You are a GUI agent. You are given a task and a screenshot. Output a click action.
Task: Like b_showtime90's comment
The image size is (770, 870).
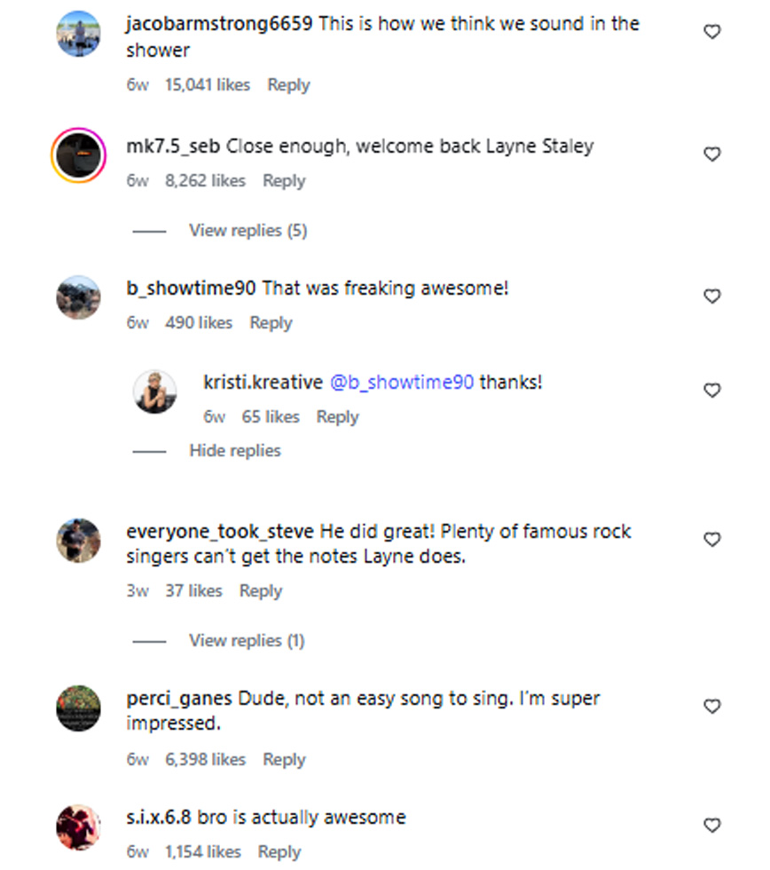712,296
